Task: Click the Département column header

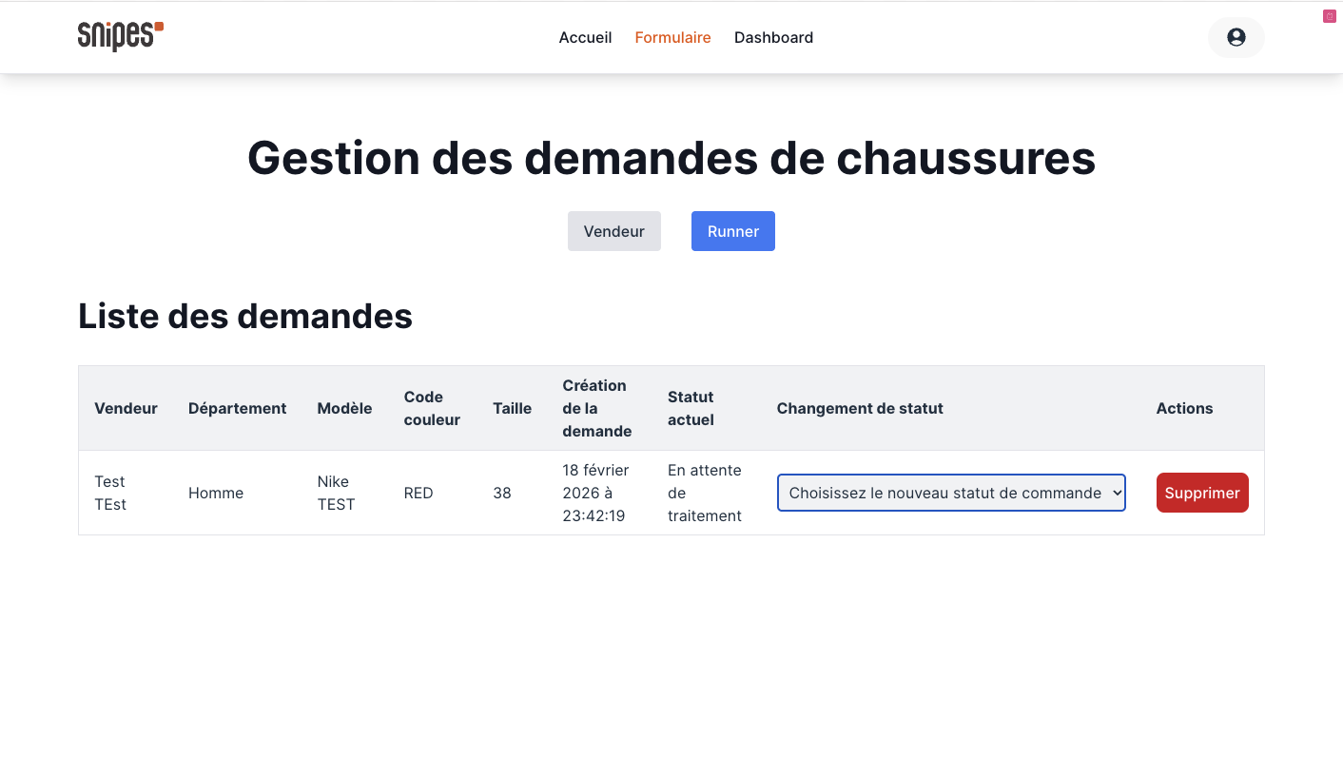Action: click(237, 408)
